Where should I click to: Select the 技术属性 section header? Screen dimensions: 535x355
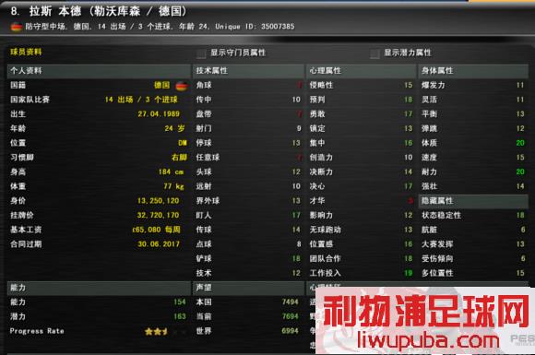tap(248, 71)
